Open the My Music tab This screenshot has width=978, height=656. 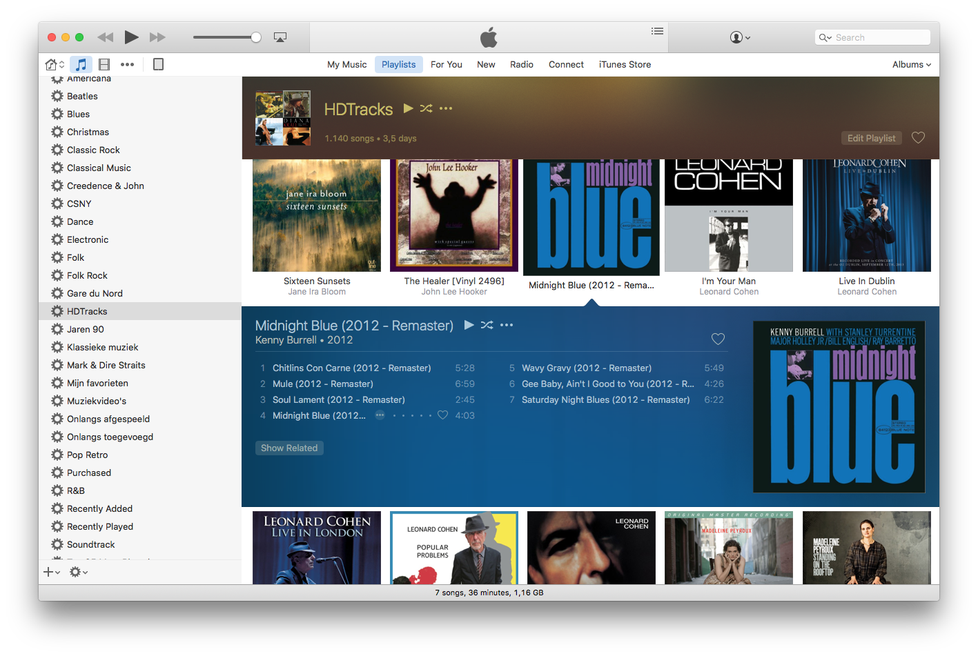click(347, 64)
